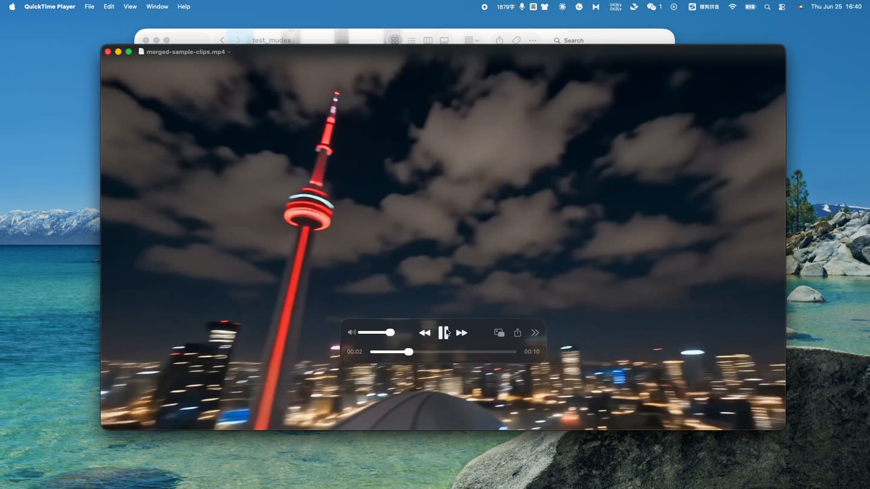Click the fast-forward button in player controls
870x489 pixels.
click(x=462, y=333)
